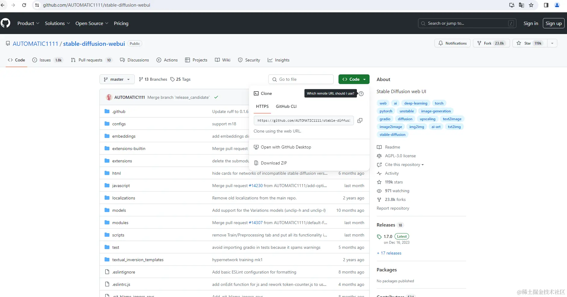
Task: Open Discussions tab
Action: pos(134,60)
